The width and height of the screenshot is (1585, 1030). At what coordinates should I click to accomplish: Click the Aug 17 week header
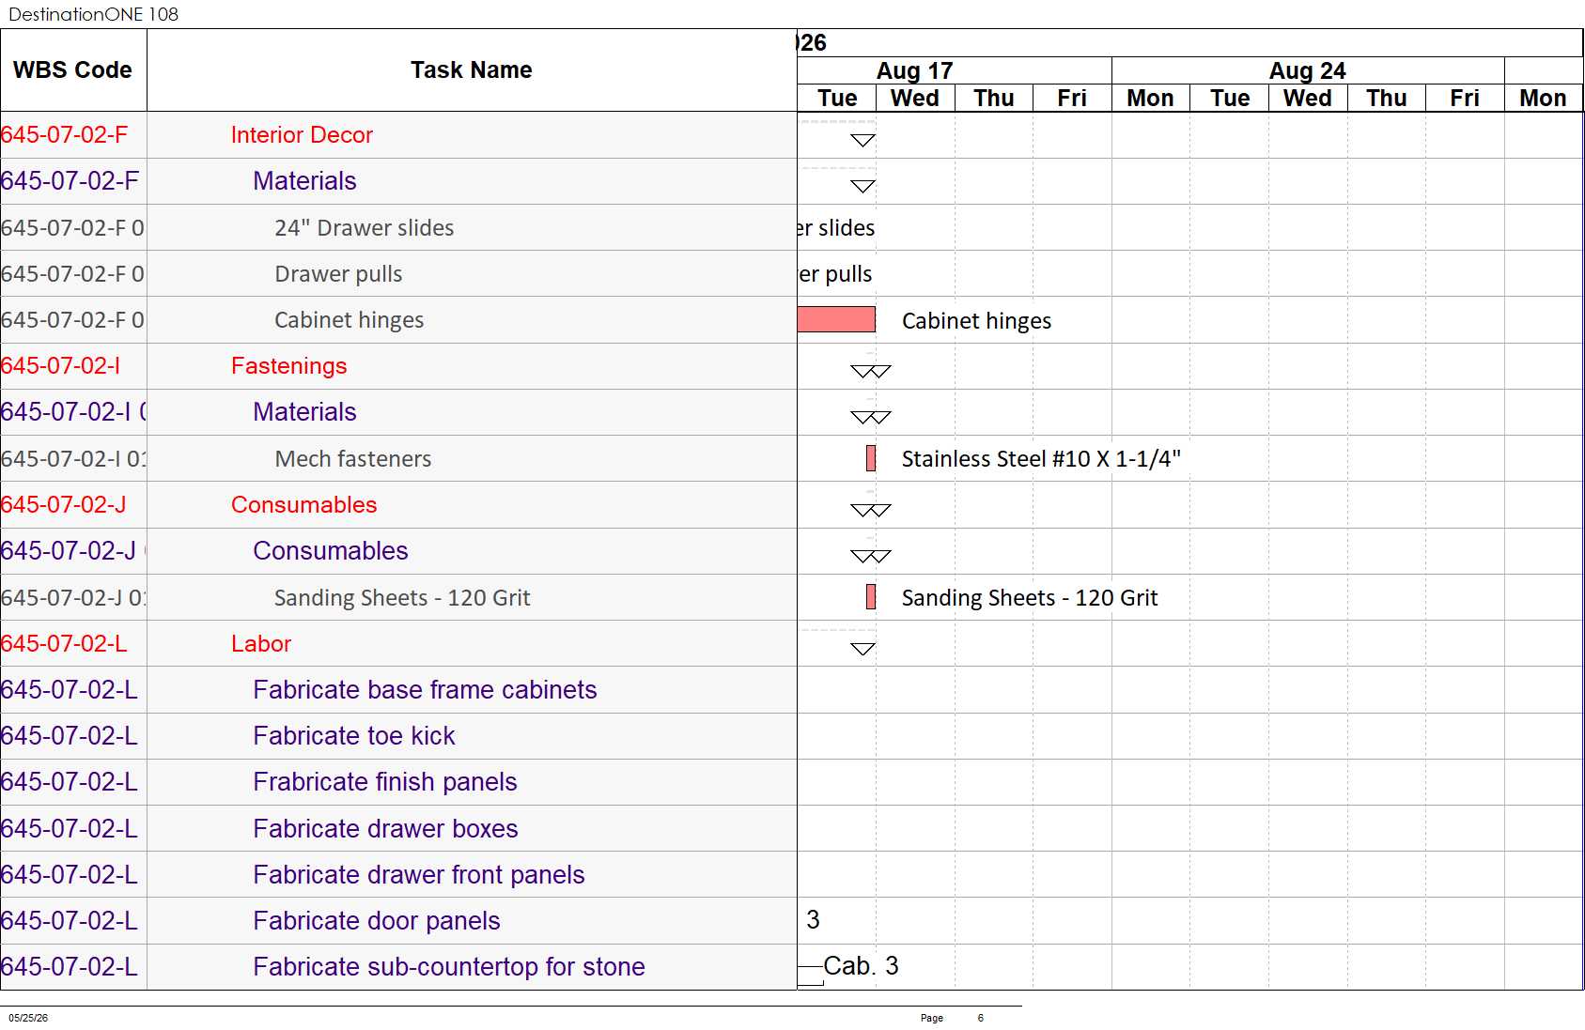[x=915, y=71]
